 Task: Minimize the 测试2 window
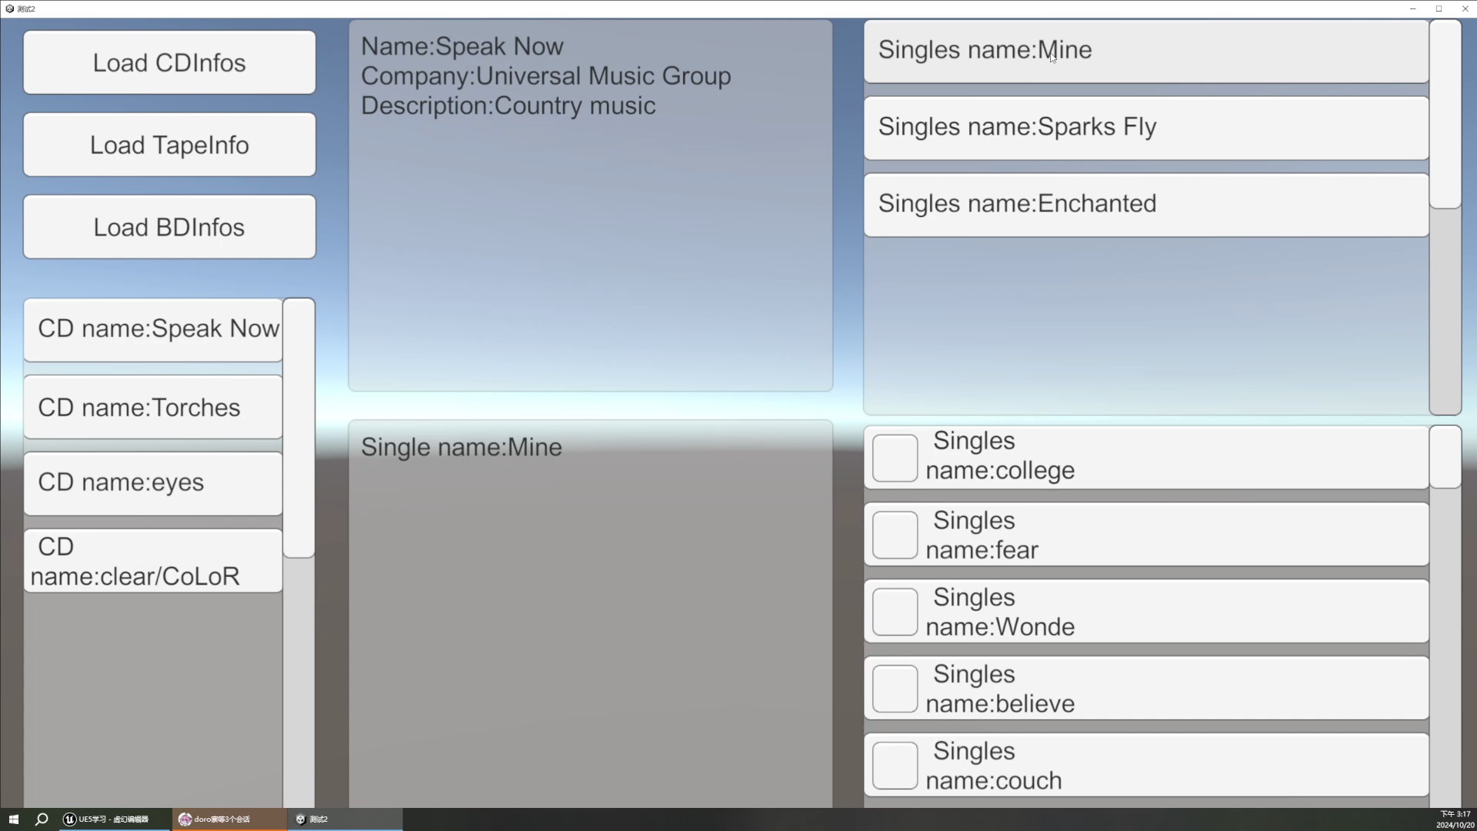pyautogui.click(x=1412, y=8)
